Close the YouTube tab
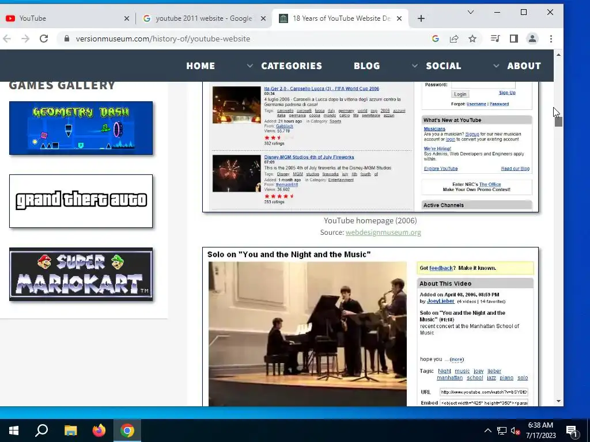Screen dimensions: 590x442 (x=127, y=18)
